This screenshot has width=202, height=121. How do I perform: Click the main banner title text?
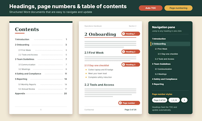68,7
